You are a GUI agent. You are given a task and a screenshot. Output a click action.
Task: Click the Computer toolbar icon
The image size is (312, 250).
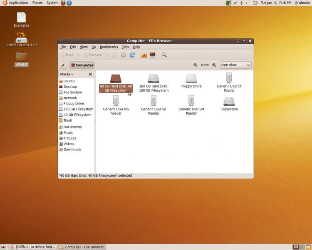153,55
